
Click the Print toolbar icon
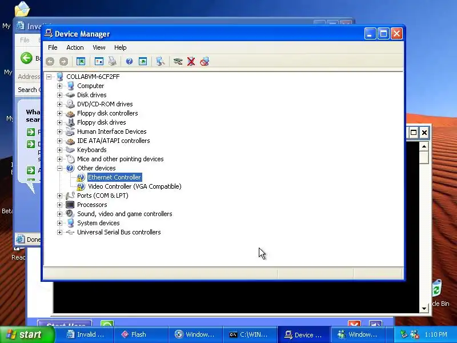click(113, 61)
